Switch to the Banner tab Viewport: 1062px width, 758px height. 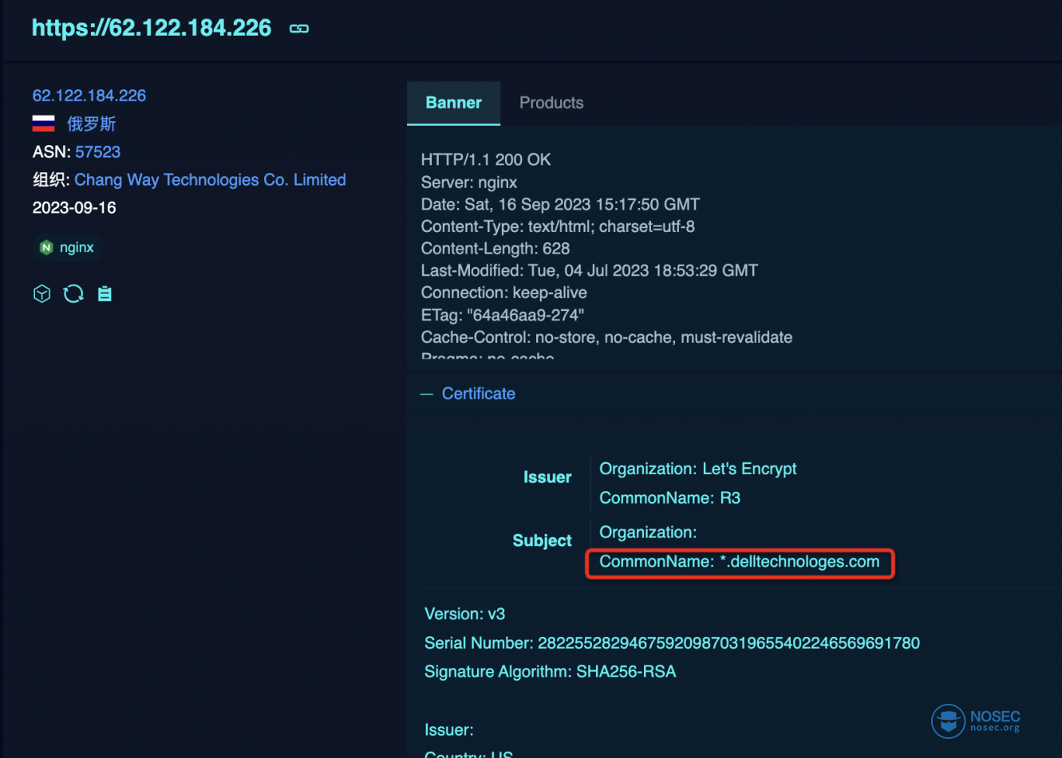453,103
